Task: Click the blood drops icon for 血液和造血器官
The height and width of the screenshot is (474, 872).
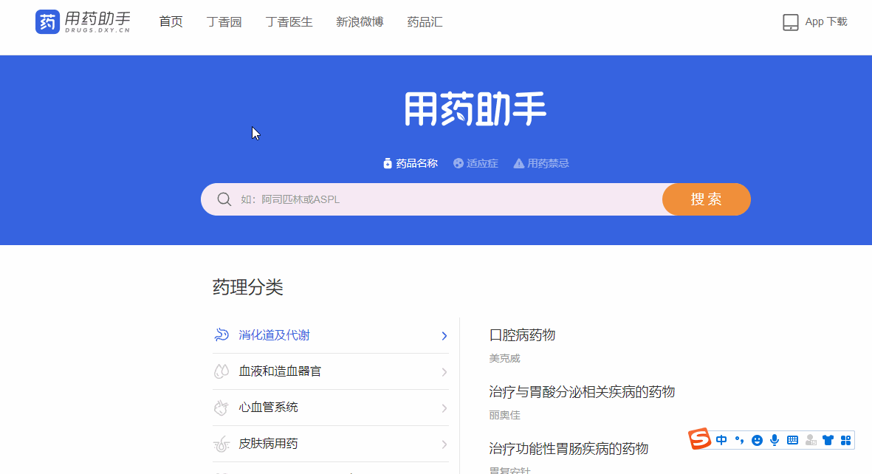Action: (221, 371)
